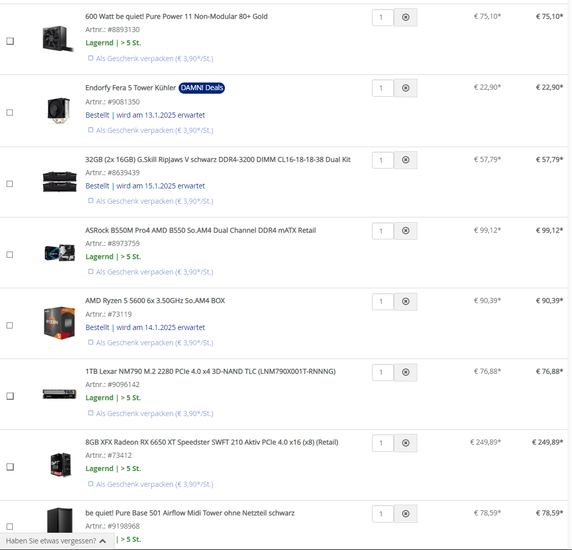Click article number #9081350

(123, 102)
